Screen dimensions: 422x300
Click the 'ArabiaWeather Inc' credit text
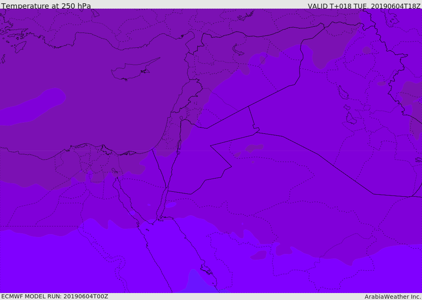393,297
